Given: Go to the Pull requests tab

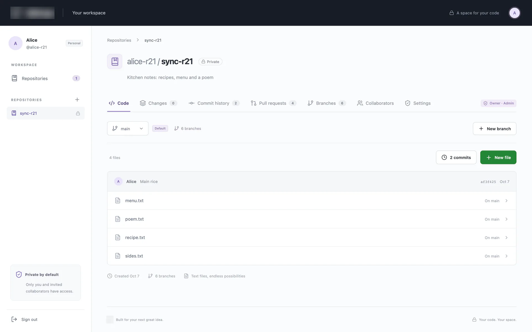Looking at the screenshot, I should (273, 103).
